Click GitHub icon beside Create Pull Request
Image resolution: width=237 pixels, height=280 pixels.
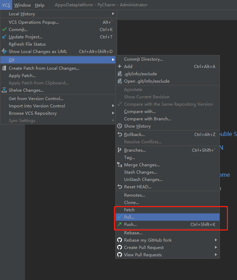[120, 247]
